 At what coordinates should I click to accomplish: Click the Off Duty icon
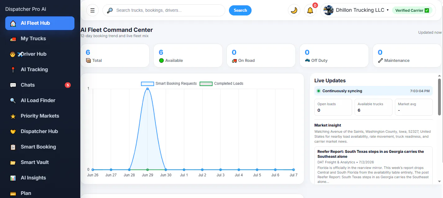tap(307, 60)
